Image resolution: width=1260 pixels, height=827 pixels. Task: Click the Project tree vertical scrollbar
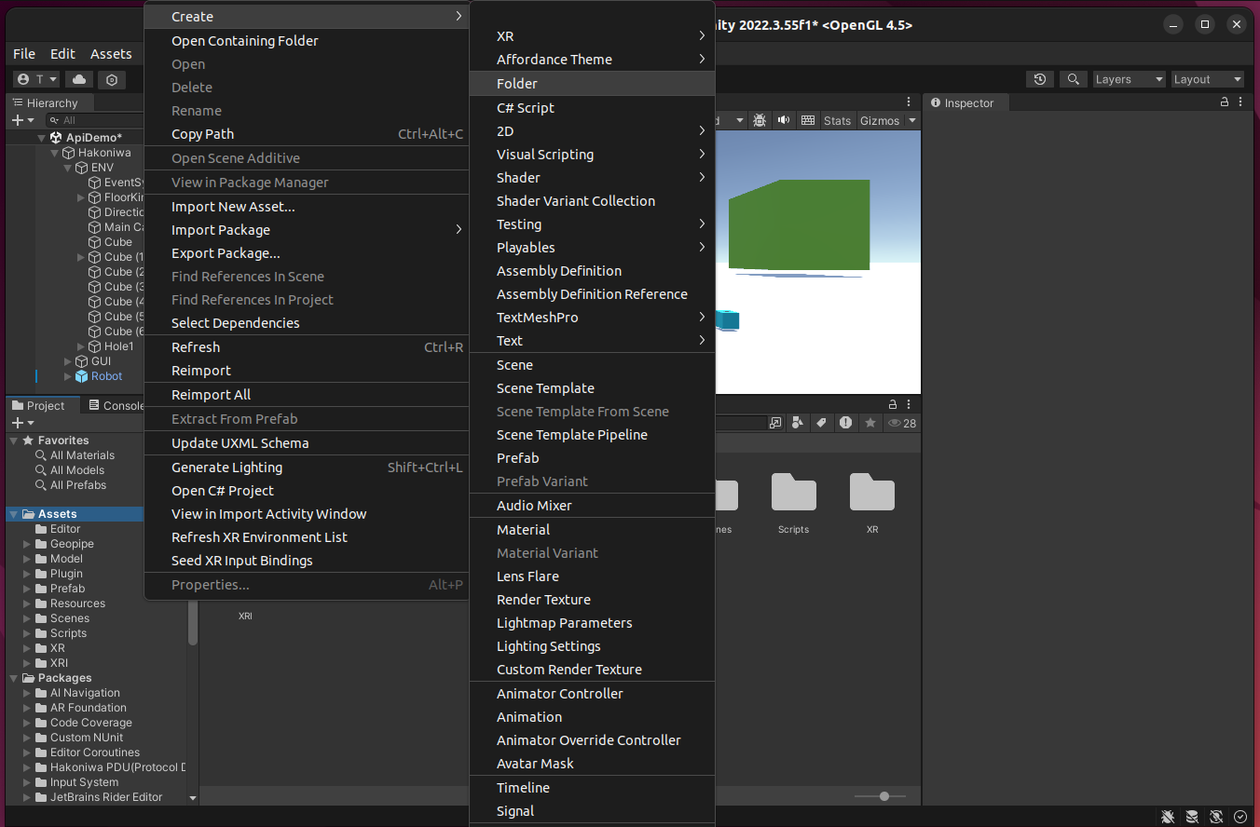tap(193, 624)
